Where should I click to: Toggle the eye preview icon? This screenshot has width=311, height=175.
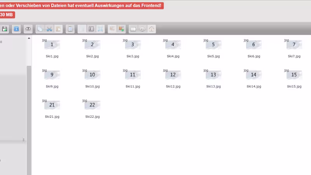coord(28,29)
